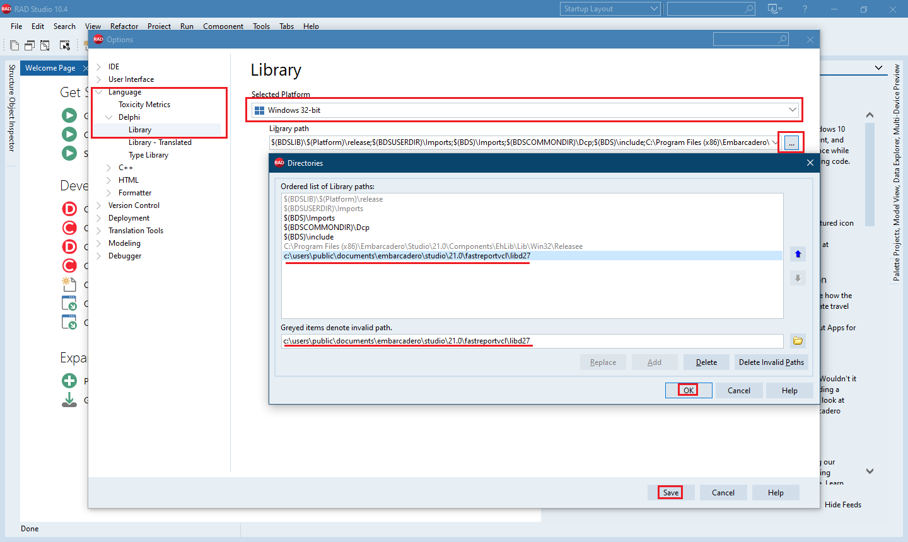This screenshot has width=908, height=542.
Task: Click Cancel in the Options dialog
Action: (723, 493)
